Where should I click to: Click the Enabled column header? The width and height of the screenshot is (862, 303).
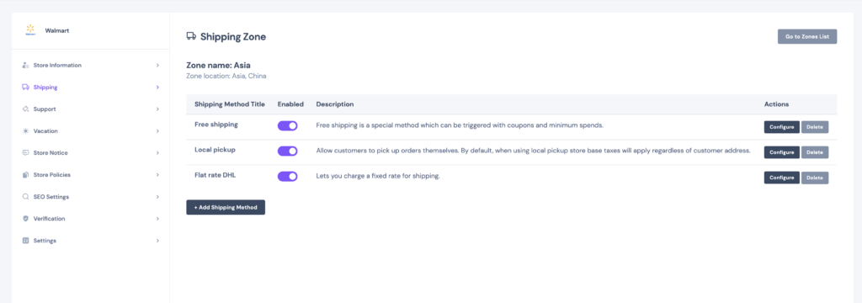pyautogui.click(x=290, y=104)
